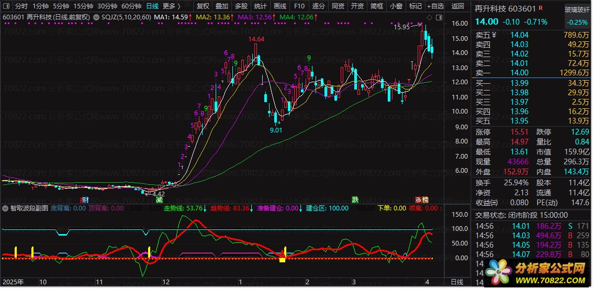Open the 日线 period selector at bottom right
Image resolution: width=594 pixels, height=289 pixels.
coord(457,282)
